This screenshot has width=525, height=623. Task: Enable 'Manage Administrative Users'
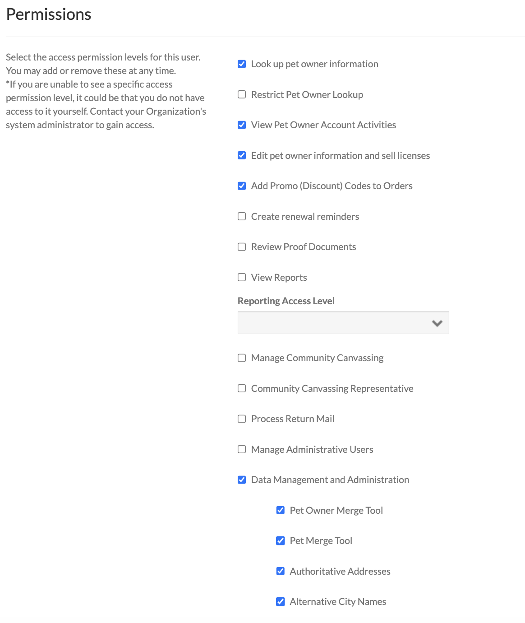(241, 449)
